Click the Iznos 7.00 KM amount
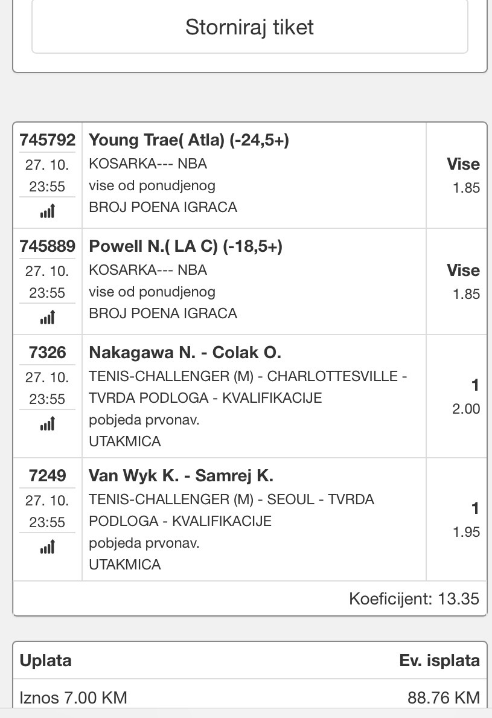The width and height of the screenshot is (492, 718). tap(73, 697)
